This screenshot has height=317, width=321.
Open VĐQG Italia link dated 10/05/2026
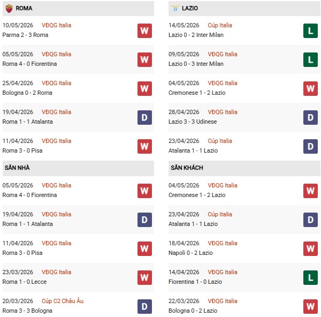tap(56, 25)
